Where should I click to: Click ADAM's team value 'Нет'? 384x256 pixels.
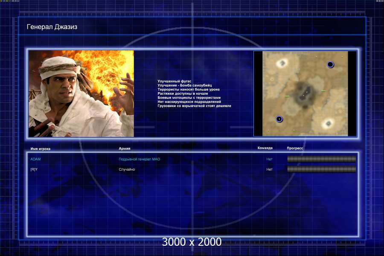click(269, 159)
